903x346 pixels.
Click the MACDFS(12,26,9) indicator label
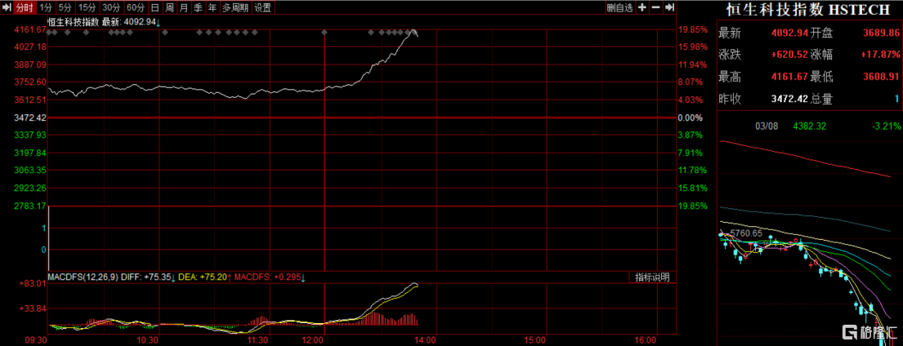pyautogui.click(x=83, y=277)
